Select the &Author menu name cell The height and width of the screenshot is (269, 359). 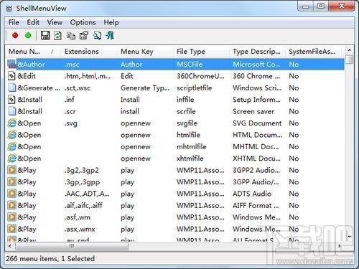[x=31, y=65]
